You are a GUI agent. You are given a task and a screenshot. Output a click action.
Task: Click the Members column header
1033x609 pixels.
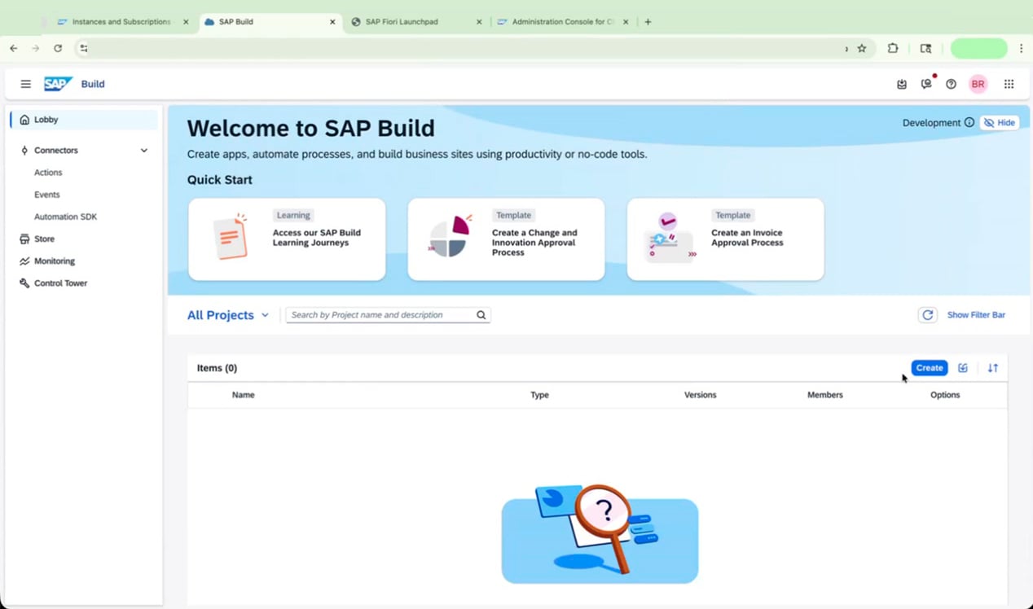pos(824,395)
